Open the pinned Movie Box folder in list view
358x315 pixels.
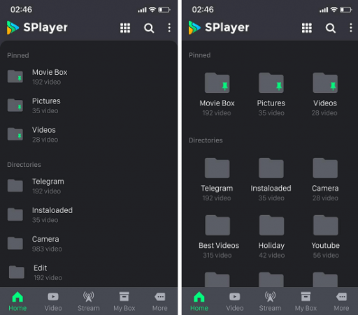[x=89, y=77]
